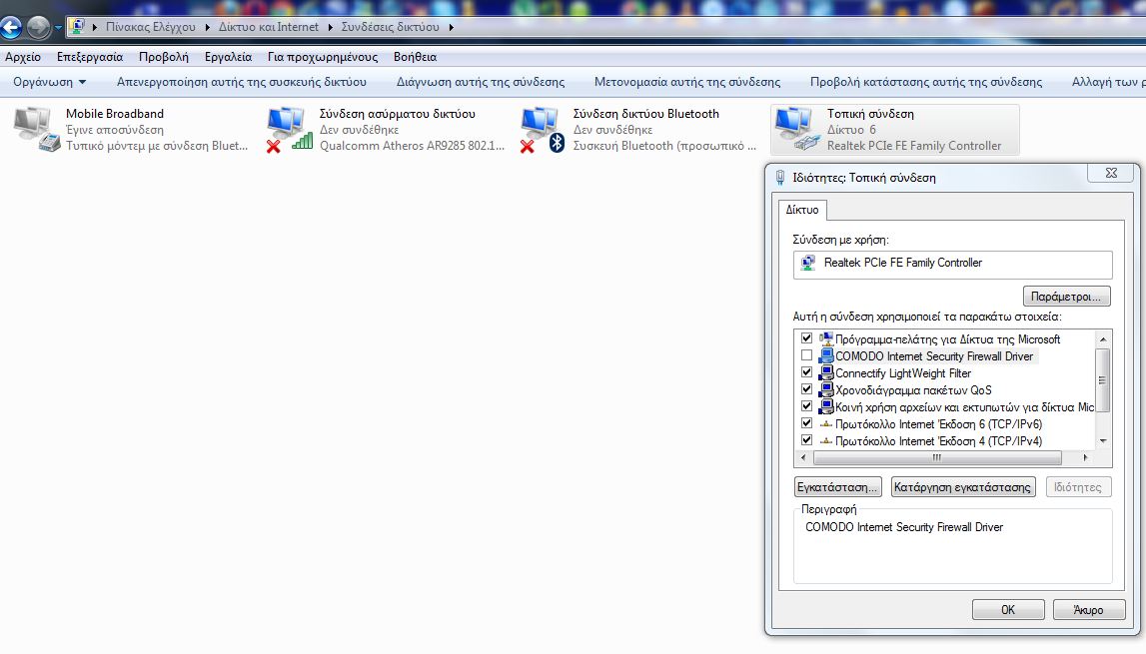This screenshot has height=654, width=1146.
Task: Select the Τοπική σύνδεση adapter icon
Action: tap(796, 130)
